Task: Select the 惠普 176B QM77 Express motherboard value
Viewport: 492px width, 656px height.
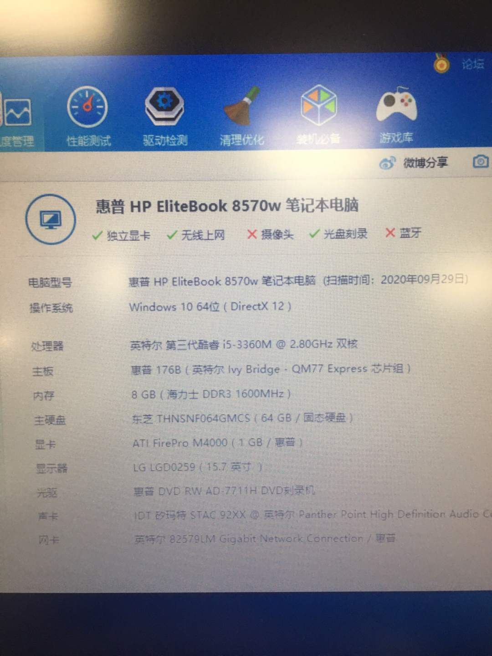Action: pyautogui.click(x=271, y=369)
